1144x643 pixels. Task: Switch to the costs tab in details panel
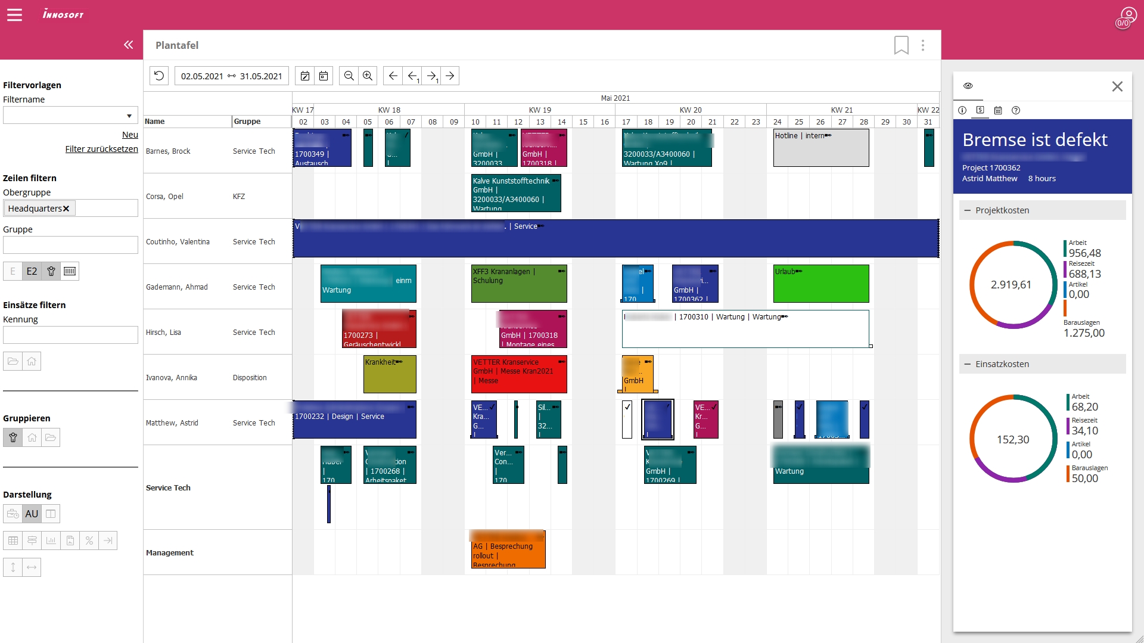(x=980, y=110)
